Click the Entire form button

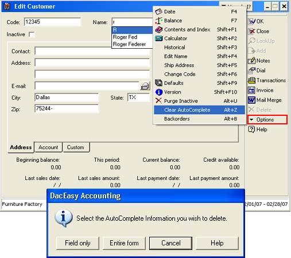pyautogui.click(x=124, y=243)
